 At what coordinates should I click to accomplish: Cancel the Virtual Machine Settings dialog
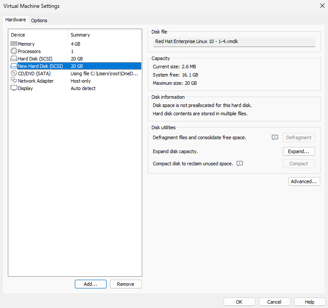click(274, 302)
